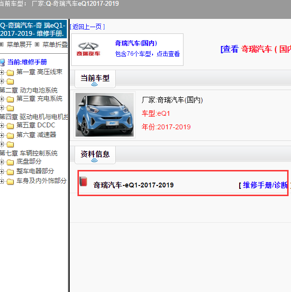The height and width of the screenshot is (292, 291).
Task: Click the 年份:2017-2019 text
Action: [x=166, y=127]
